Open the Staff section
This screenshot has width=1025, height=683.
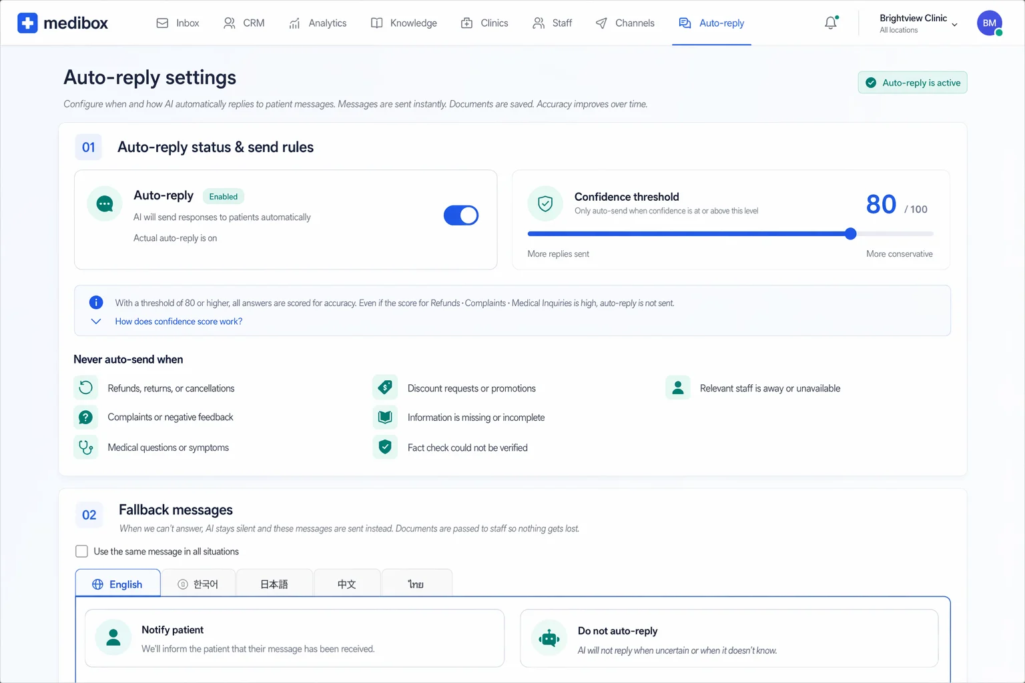pyautogui.click(x=553, y=23)
